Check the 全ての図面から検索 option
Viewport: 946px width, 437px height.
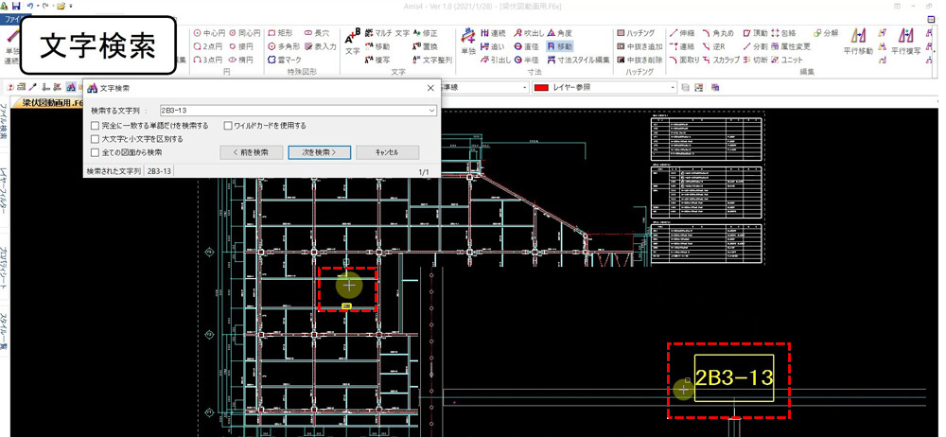point(95,152)
